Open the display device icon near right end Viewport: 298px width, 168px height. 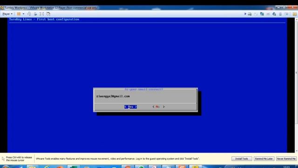pyautogui.click(x=286, y=14)
